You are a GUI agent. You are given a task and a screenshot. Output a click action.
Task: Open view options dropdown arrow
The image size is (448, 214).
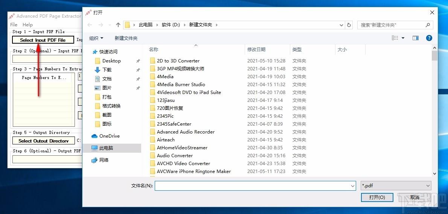403,38
